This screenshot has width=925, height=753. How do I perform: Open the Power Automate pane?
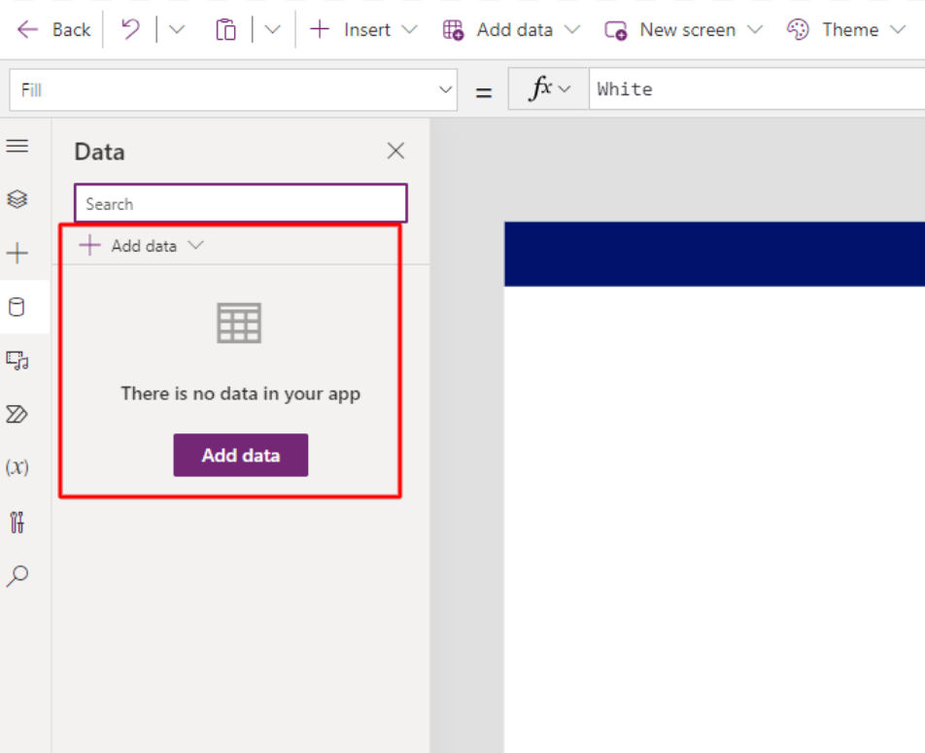click(x=17, y=414)
